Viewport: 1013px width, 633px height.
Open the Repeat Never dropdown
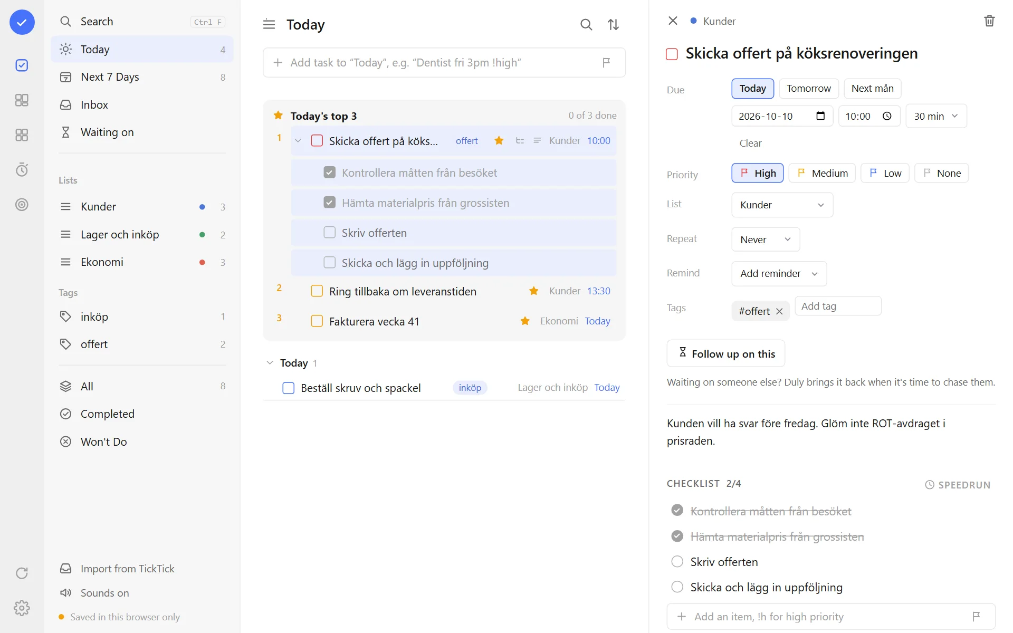click(766, 239)
